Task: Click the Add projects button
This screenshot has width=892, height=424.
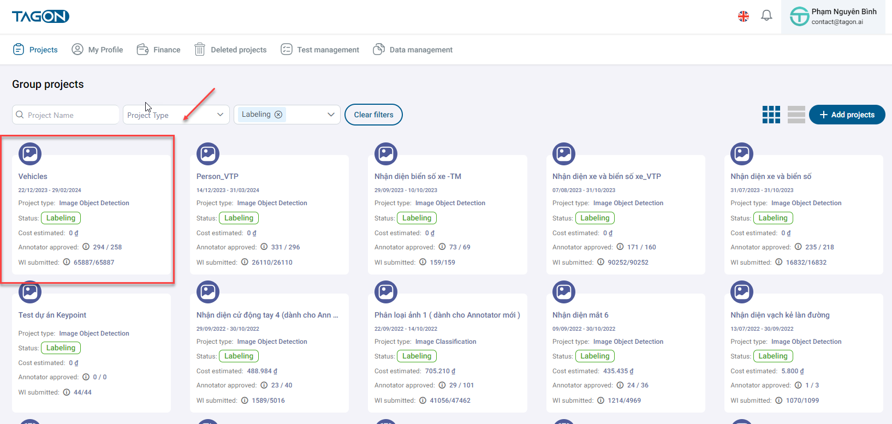Action: tap(847, 115)
